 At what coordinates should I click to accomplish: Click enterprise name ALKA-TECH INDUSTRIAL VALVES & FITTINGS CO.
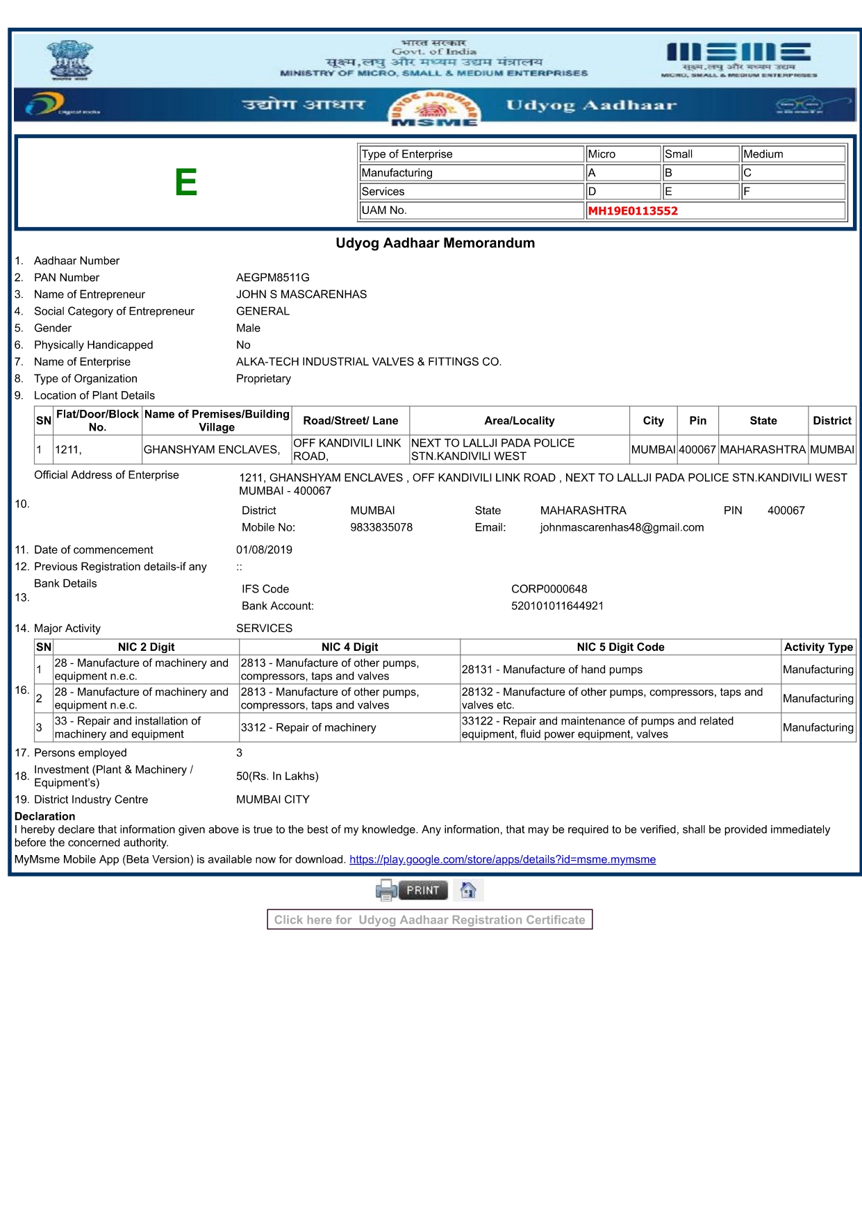pos(369,362)
